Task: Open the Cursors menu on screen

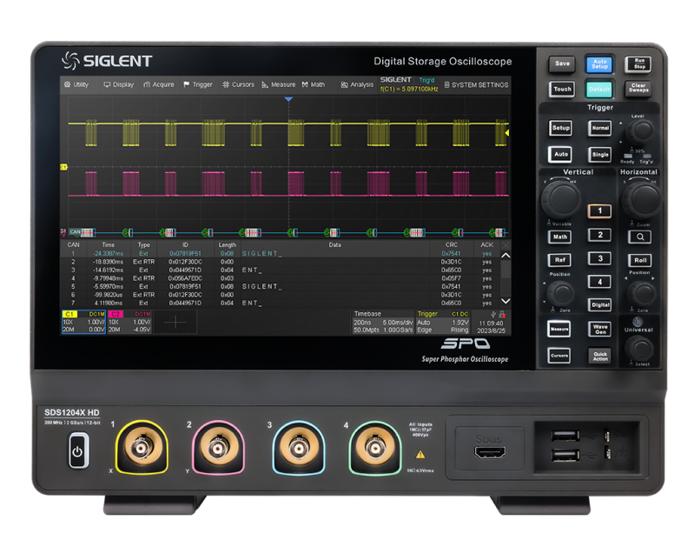Action: pyautogui.click(x=238, y=84)
